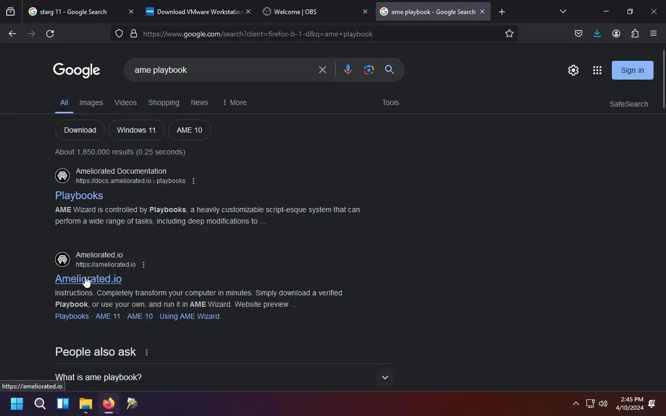Open the Firefox account icon
Viewport: 666px width, 416px height.
[x=616, y=34]
